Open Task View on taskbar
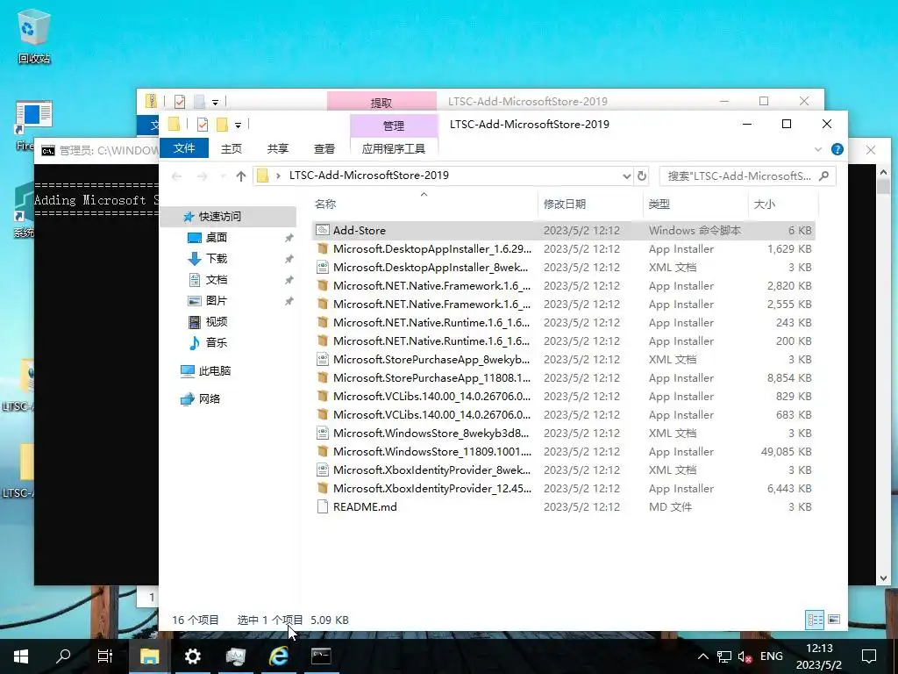Screen dimensions: 898x674 pyautogui.click(x=105, y=656)
